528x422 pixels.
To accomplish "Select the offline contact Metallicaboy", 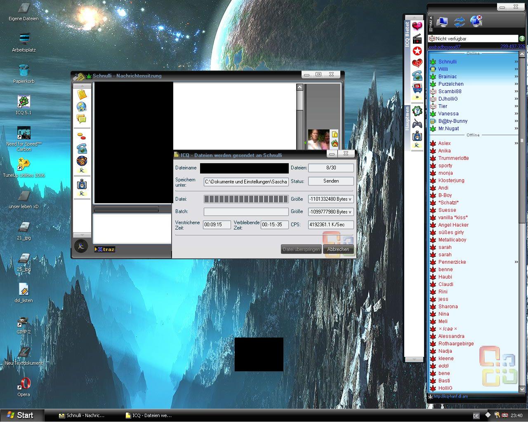I will (x=452, y=240).
